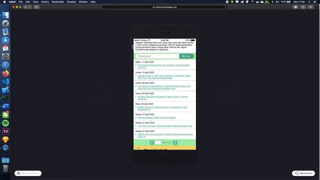Open Safari compass icon in dock
Image resolution: width=320 pixels, height=180 pixels.
(5, 65)
